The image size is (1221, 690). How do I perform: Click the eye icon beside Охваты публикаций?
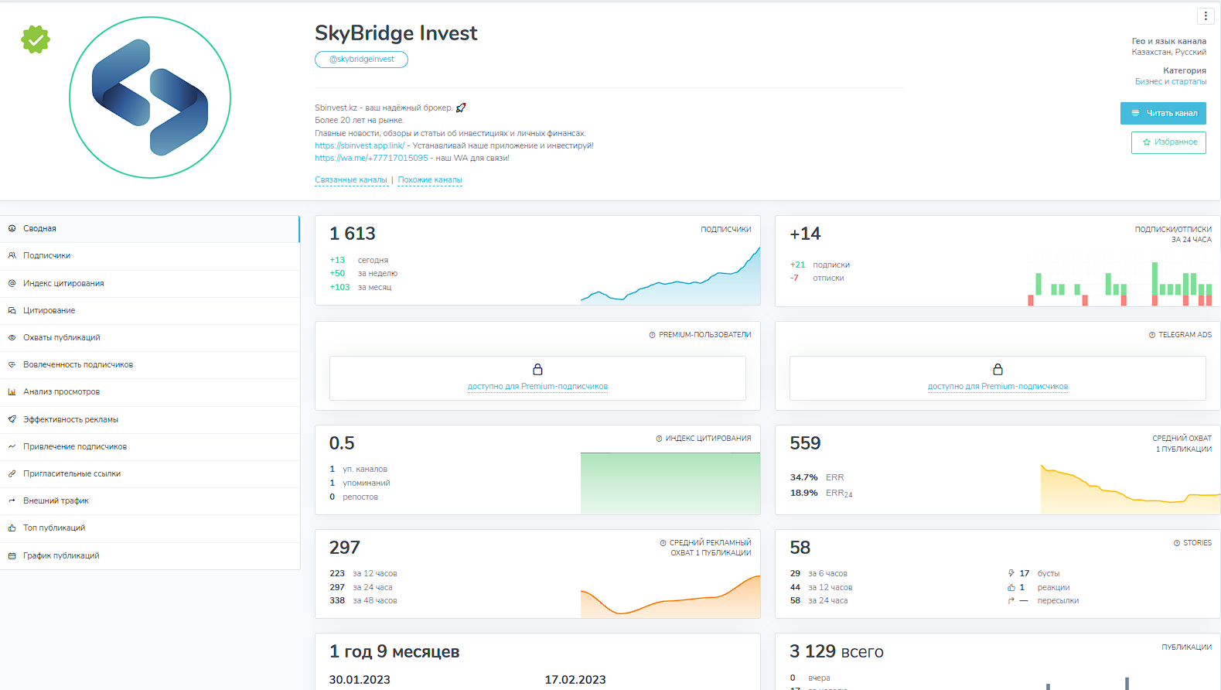point(12,338)
